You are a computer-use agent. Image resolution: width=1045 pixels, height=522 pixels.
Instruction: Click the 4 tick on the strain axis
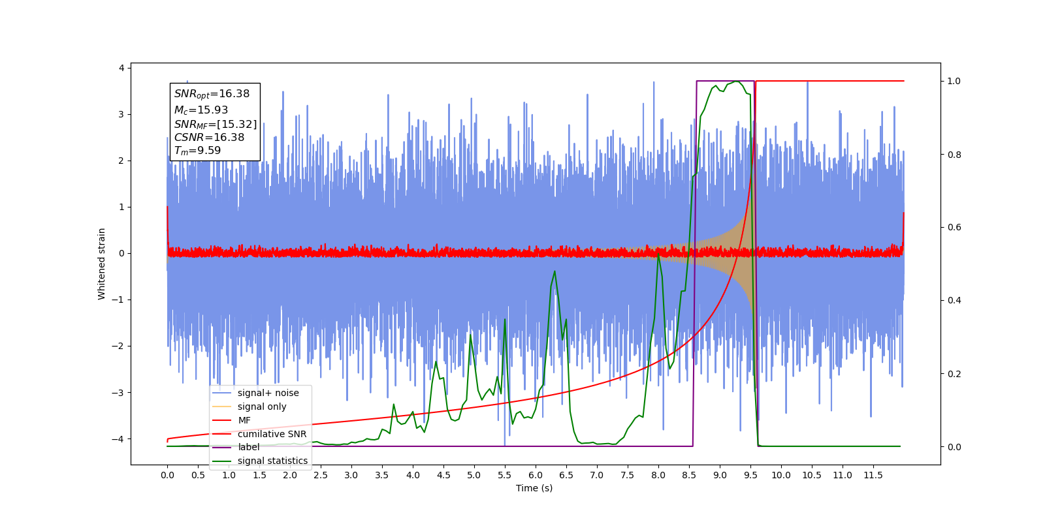coord(121,68)
